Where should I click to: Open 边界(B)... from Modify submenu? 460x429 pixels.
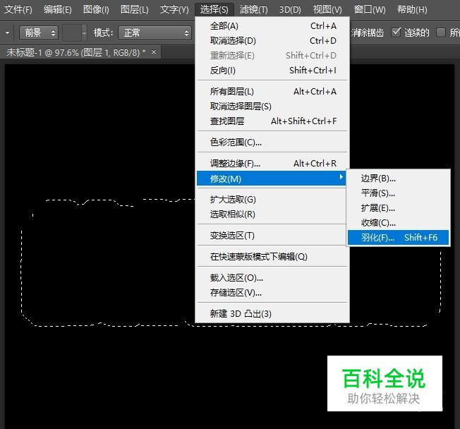tap(399, 179)
